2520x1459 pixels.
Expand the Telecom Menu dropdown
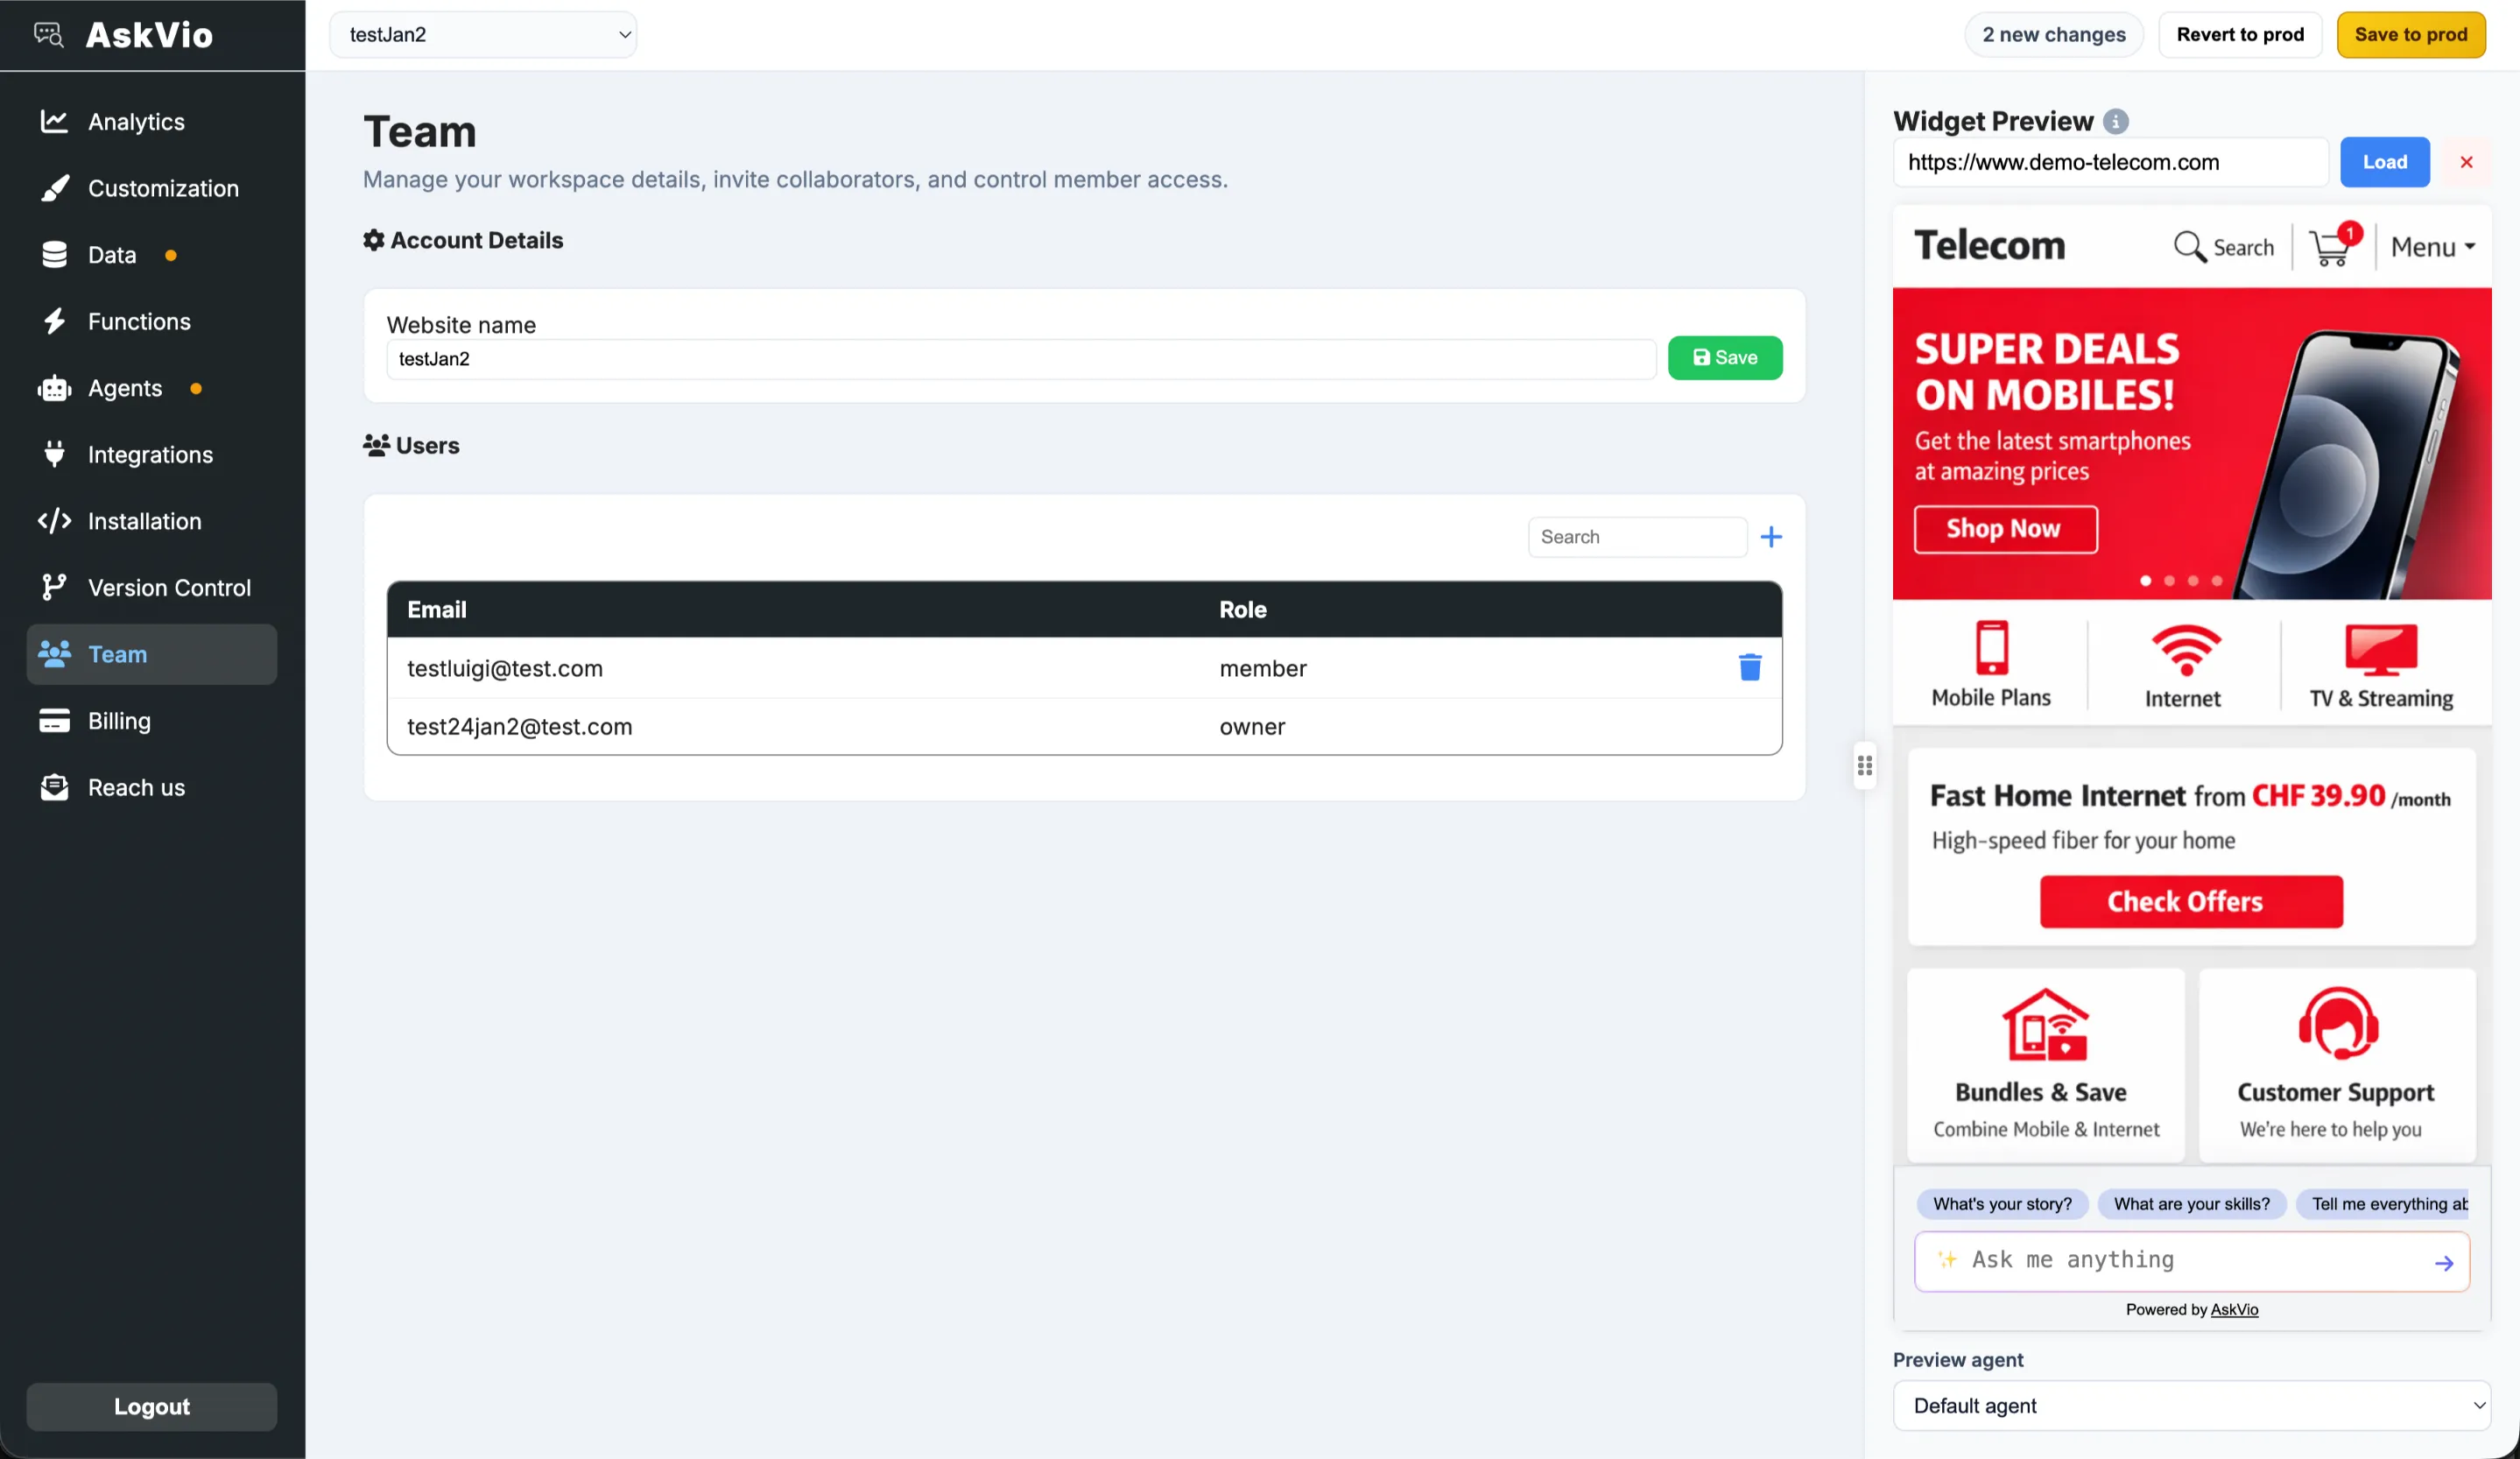coord(2432,246)
